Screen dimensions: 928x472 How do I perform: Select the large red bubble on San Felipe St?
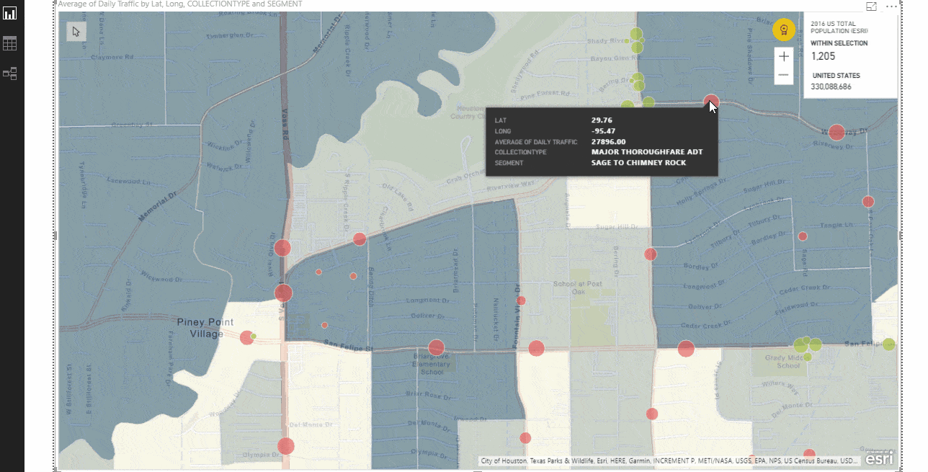coord(435,347)
